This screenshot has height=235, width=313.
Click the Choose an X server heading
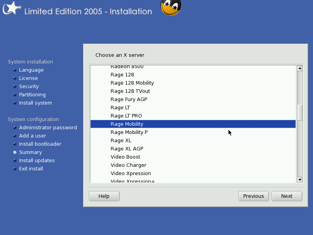(x=120, y=55)
